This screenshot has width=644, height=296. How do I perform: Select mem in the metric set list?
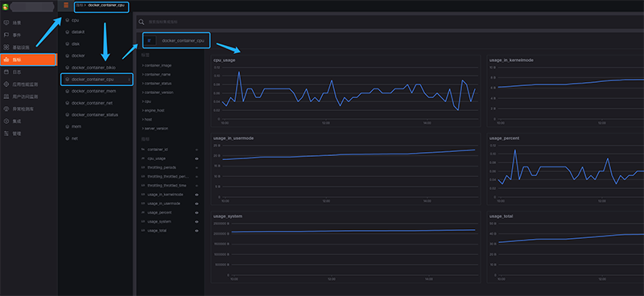pos(76,126)
